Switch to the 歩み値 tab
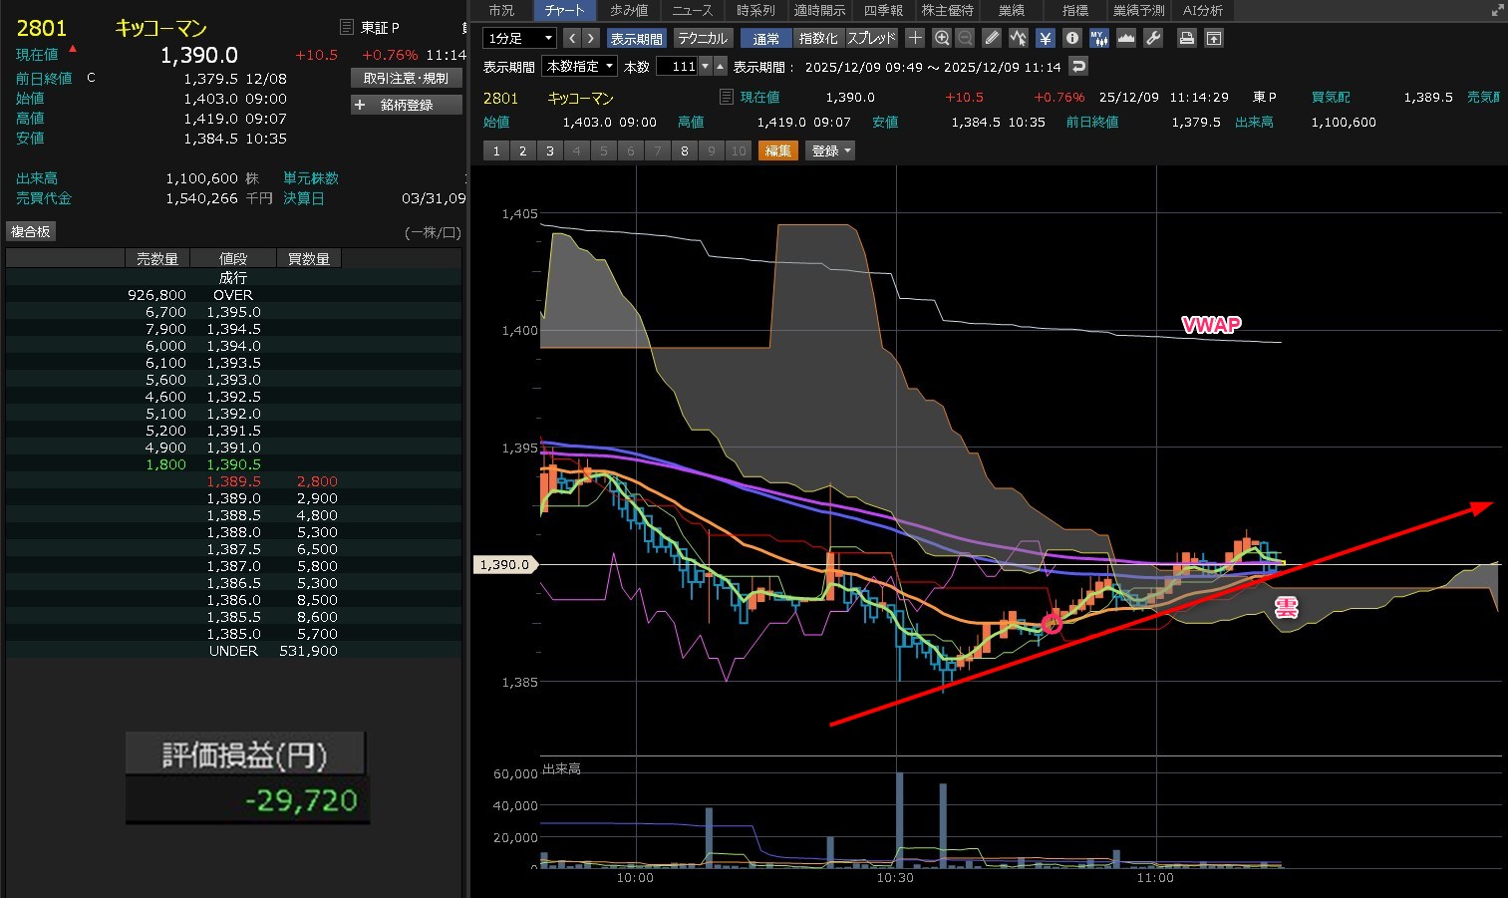Viewport: 1508px width, 898px height. (629, 10)
